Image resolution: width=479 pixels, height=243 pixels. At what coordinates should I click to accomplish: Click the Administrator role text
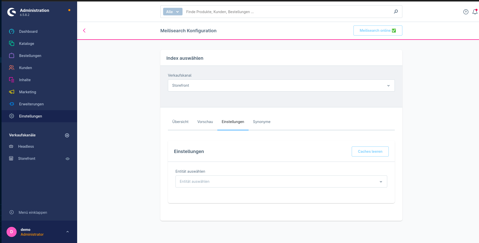coord(32,234)
